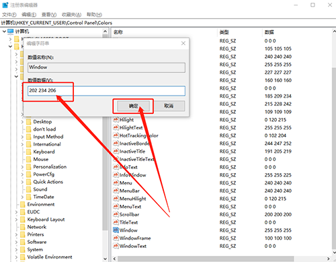The height and width of the screenshot is (262, 336).
Task: Collapse the computer root node
Action: click(x=4, y=32)
